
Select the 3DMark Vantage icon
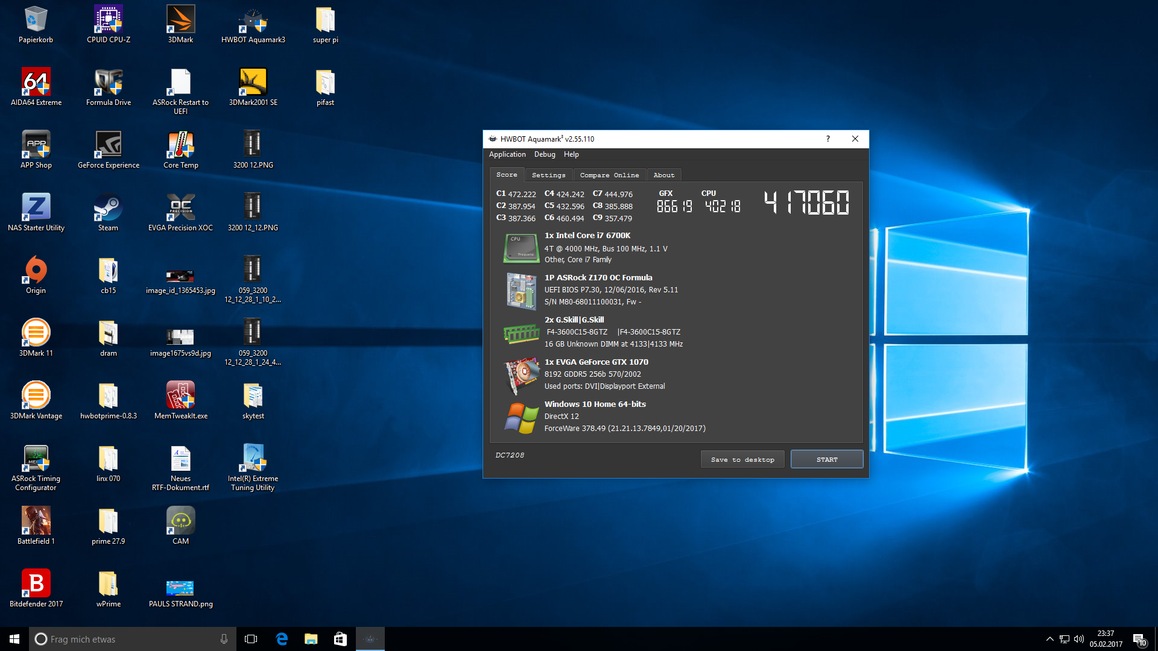point(36,401)
